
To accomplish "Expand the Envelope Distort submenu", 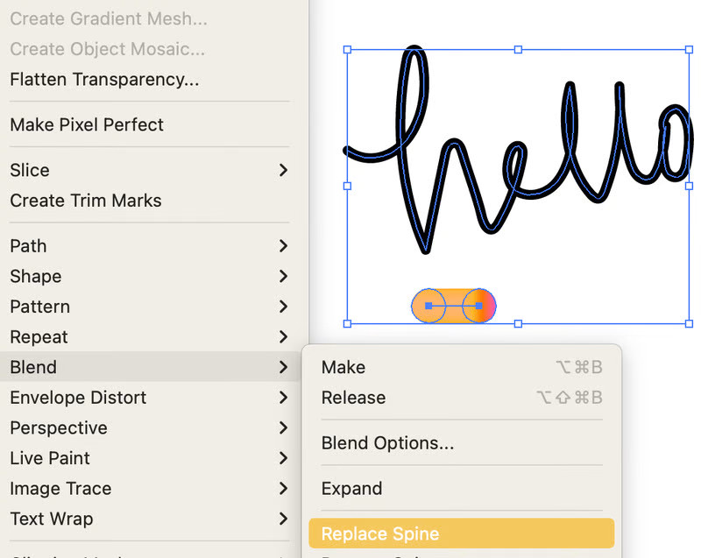I will click(x=283, y=398).
